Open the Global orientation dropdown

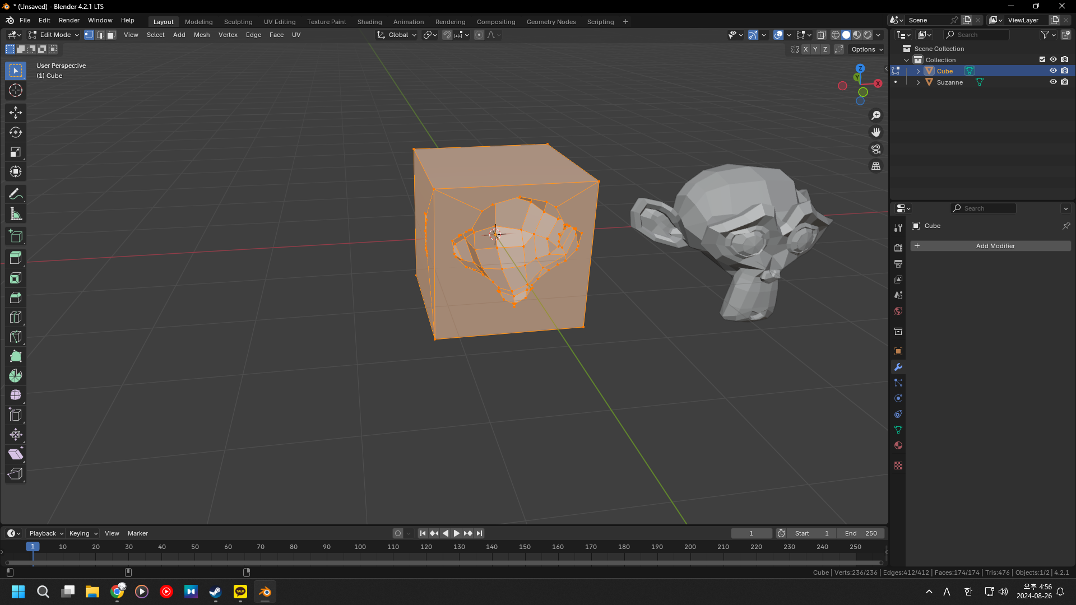[x=397, y=35]
